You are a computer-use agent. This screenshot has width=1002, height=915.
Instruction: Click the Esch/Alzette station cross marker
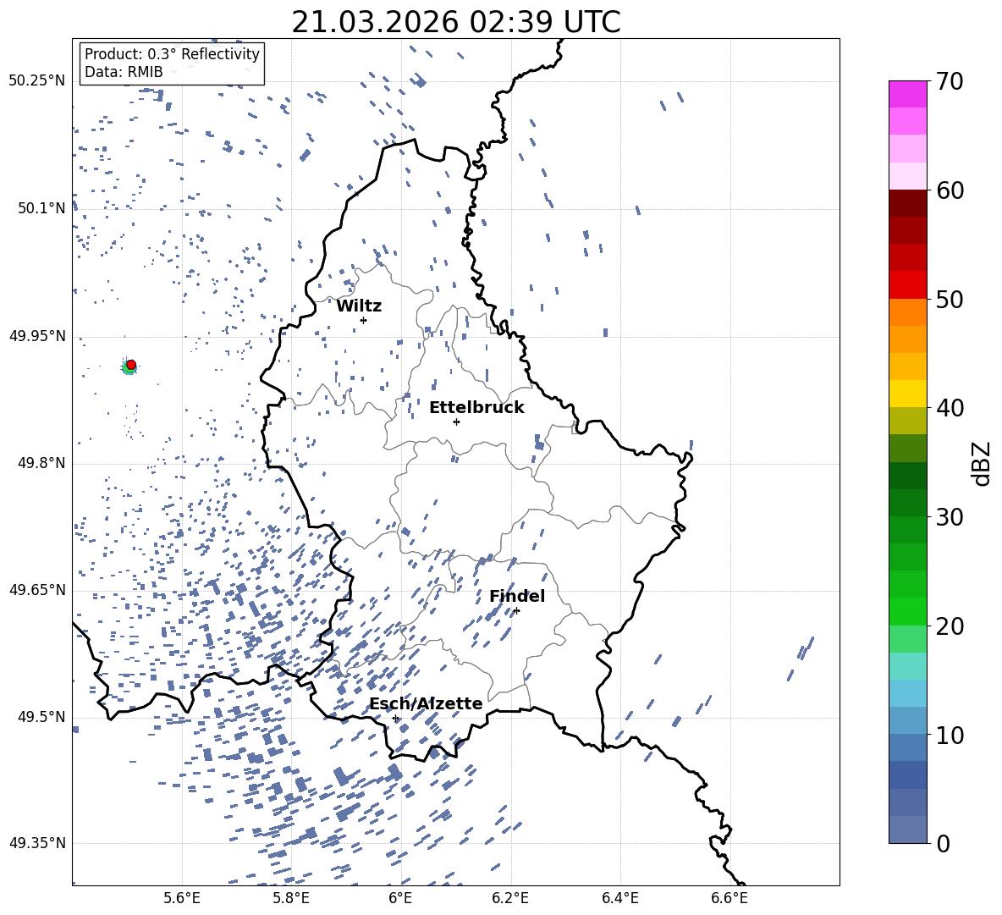coord(395,718)
